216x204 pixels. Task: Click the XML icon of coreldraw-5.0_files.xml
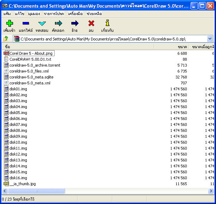(6, 71)
